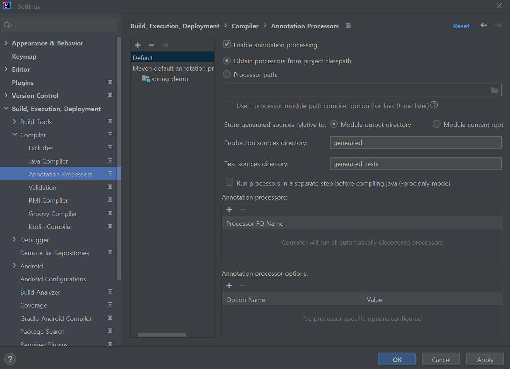This screenshot has width=510, height=369.
Task: Add an annotation processor FQ name
Action: 229,210
